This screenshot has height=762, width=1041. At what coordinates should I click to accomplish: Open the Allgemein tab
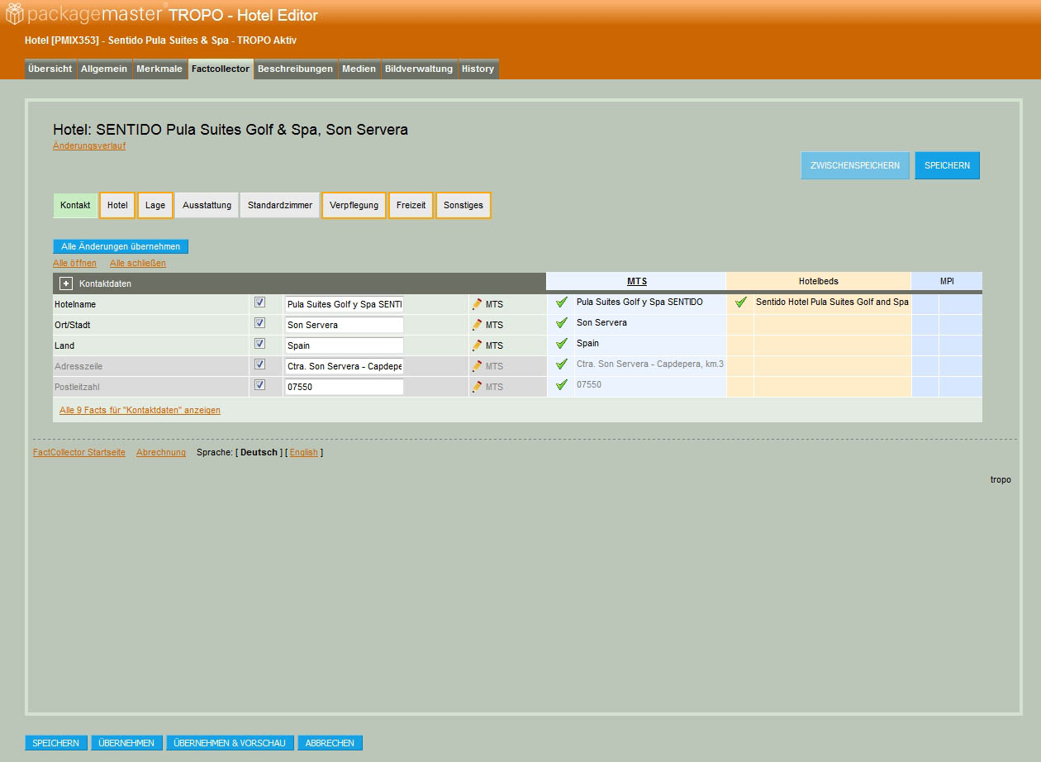click(x=104, y=69)
